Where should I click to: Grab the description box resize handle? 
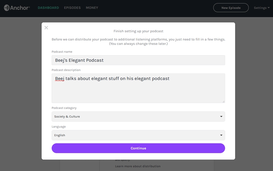click(223, 101)
